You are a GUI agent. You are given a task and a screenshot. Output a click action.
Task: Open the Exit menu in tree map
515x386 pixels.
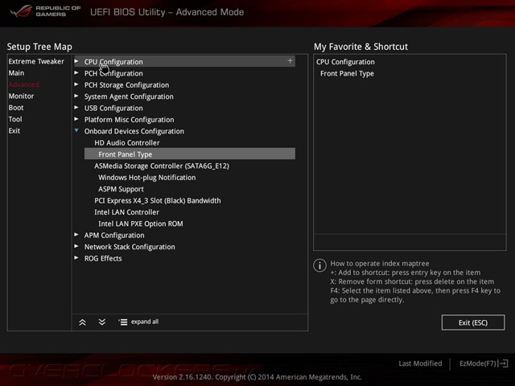[x=14, y=130]
